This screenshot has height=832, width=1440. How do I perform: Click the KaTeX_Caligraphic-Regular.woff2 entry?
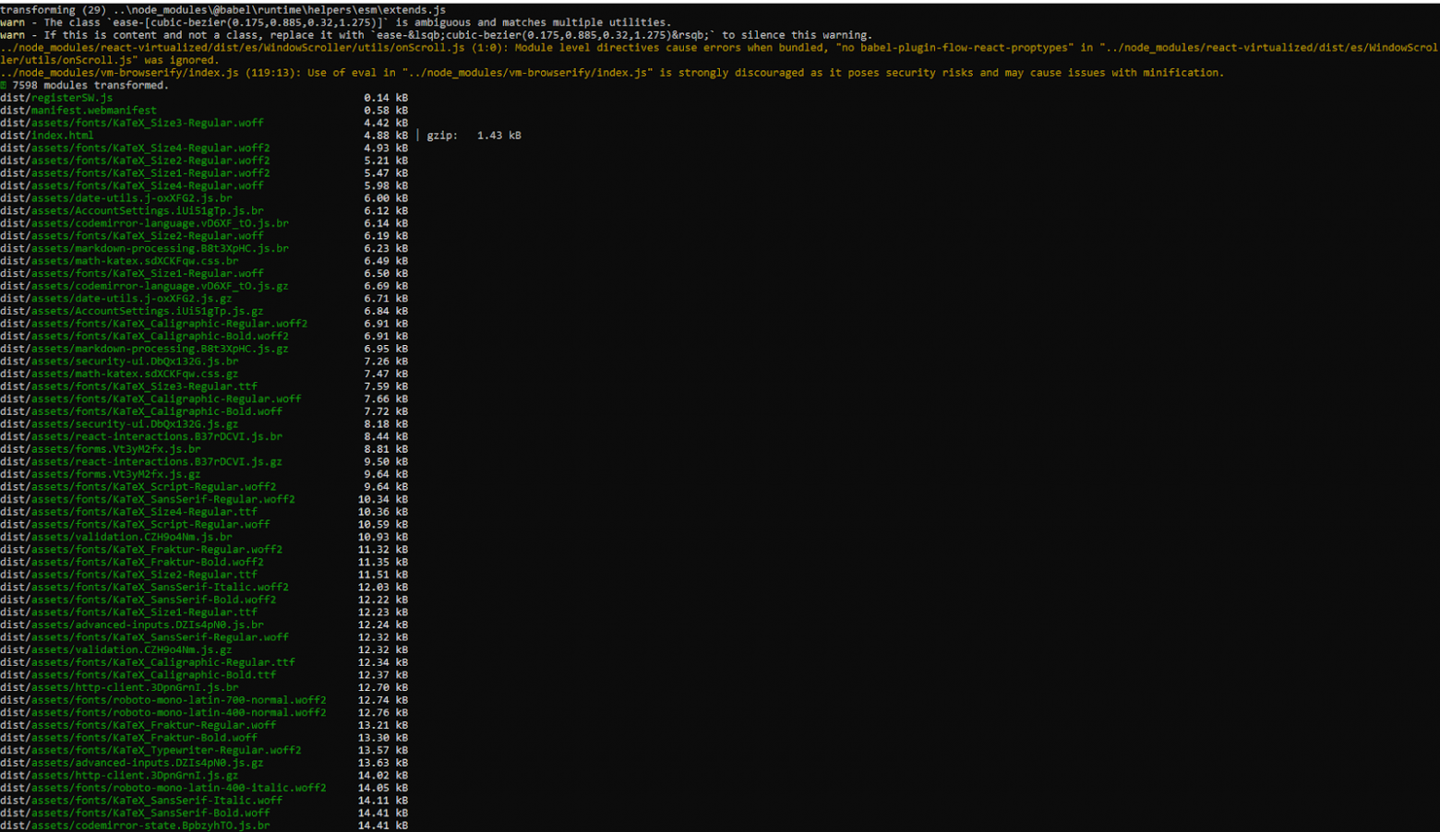tap(154, 324)
